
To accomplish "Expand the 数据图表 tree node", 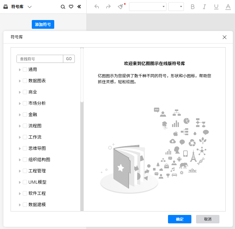I will point(20,81).
